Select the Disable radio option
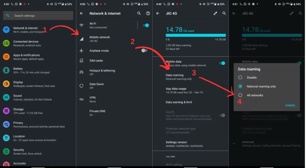Screen dimensions: 306x168 pyautogui.click(x=240, y=77)
